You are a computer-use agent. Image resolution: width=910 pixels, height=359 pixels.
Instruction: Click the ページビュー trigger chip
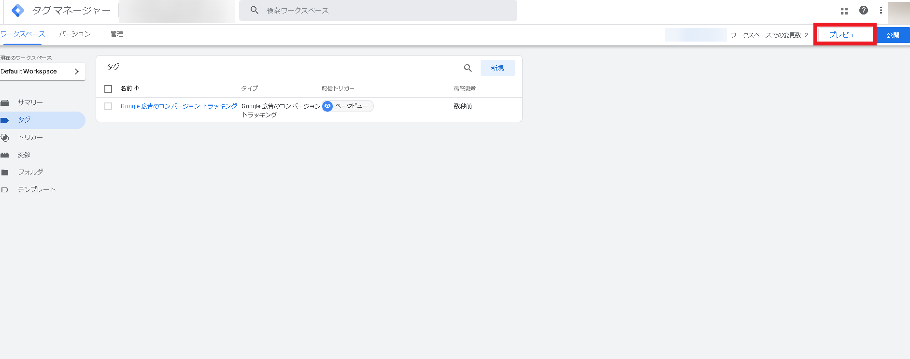point(348,106)
